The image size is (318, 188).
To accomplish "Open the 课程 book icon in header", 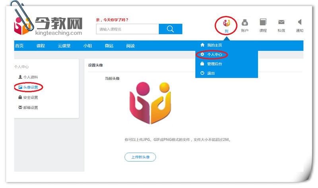I will tap(263, 22).
